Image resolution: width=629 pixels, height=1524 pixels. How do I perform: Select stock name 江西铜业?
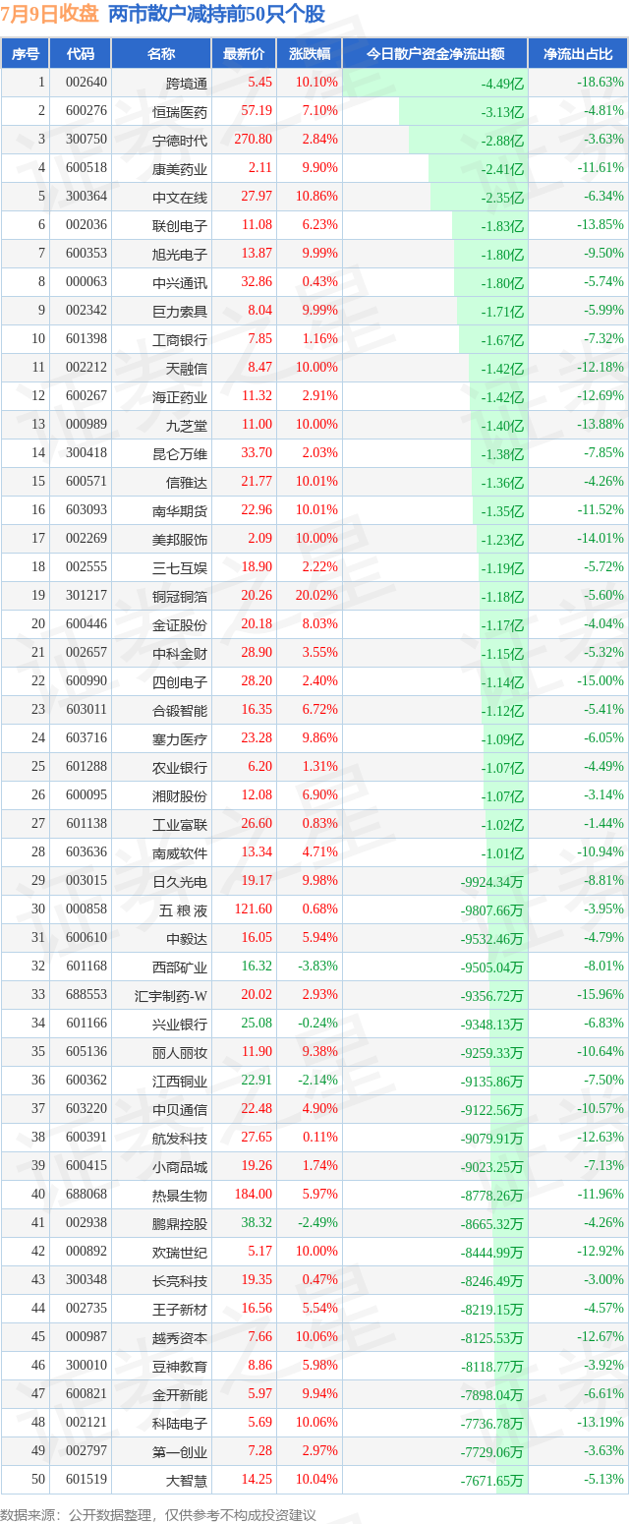[180, 1081]
